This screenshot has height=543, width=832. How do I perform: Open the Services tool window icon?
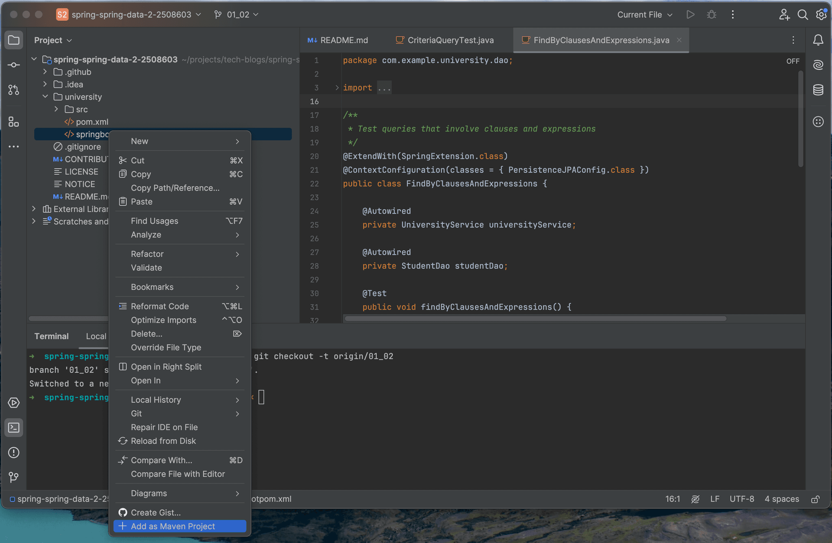pos(14,403)
